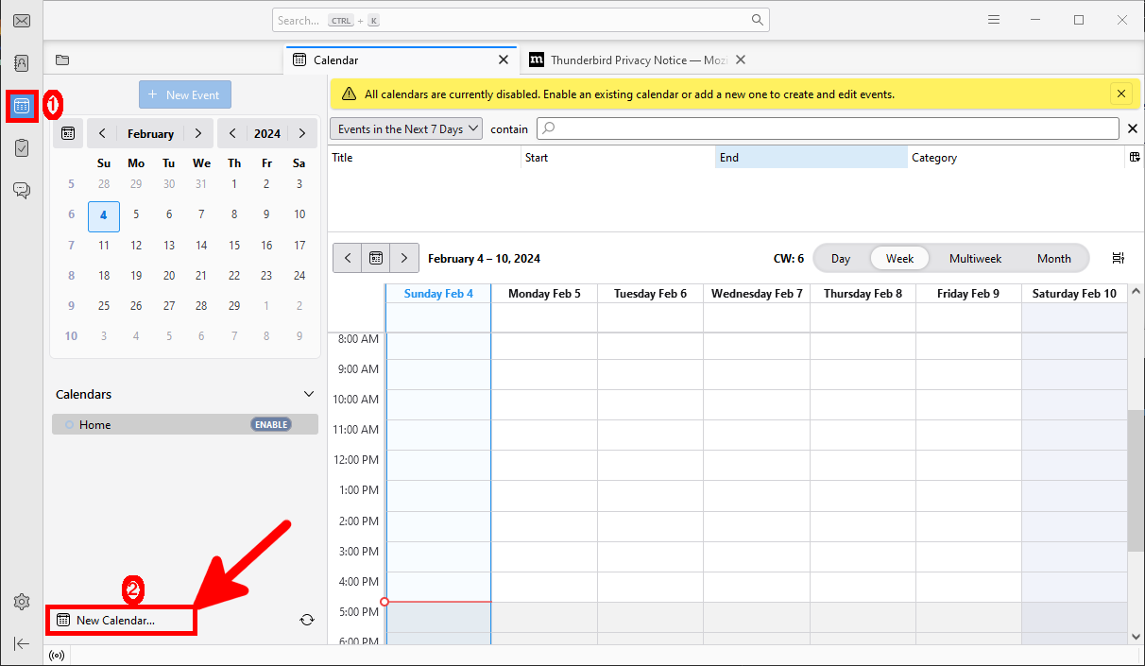Switch the view to Day

[839, 257]
